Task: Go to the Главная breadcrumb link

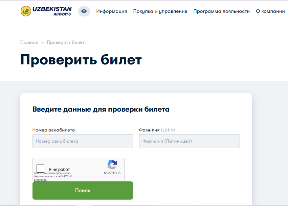Action: point(29,42)
